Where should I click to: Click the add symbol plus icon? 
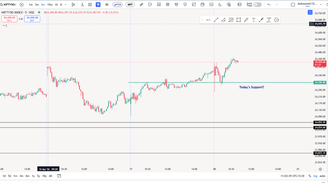22,5
